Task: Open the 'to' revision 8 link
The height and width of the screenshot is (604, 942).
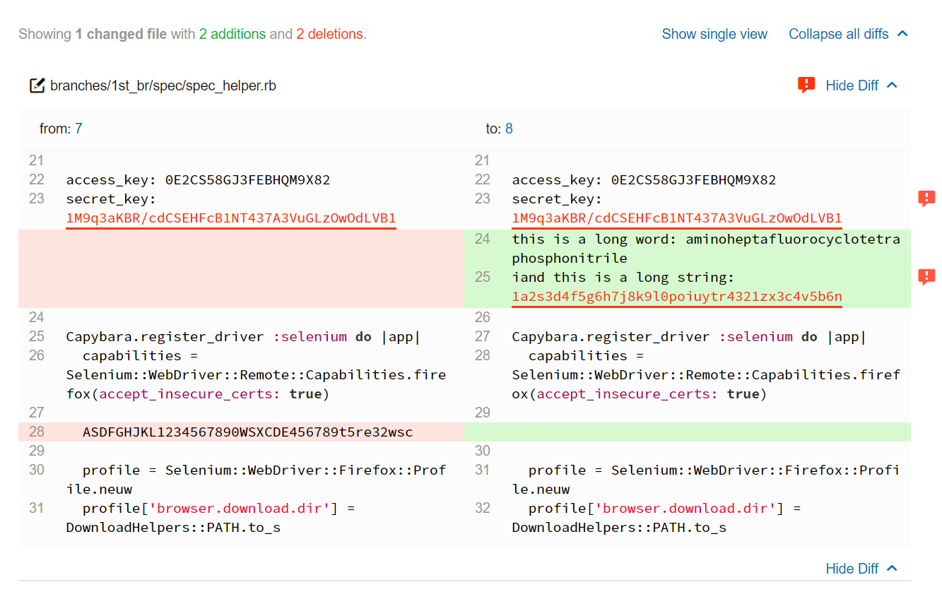Action: pyautogui.click(x=509, y=129)
